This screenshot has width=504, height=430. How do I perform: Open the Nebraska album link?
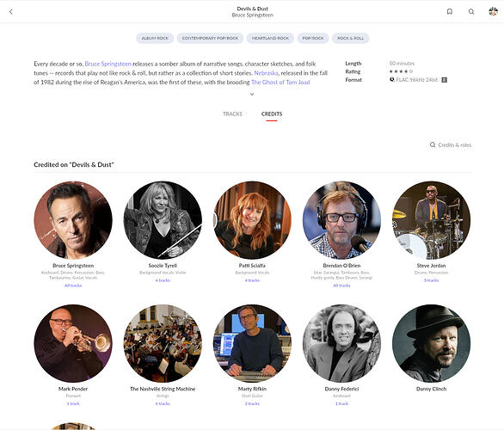266,73
